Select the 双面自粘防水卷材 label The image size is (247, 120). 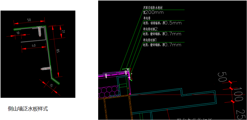152,8
